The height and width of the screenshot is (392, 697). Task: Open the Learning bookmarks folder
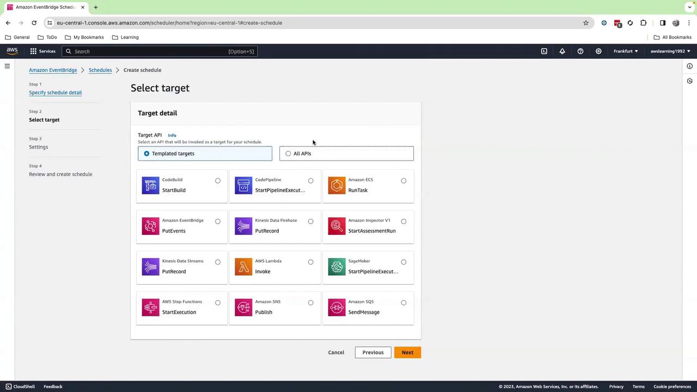(125, 37)
